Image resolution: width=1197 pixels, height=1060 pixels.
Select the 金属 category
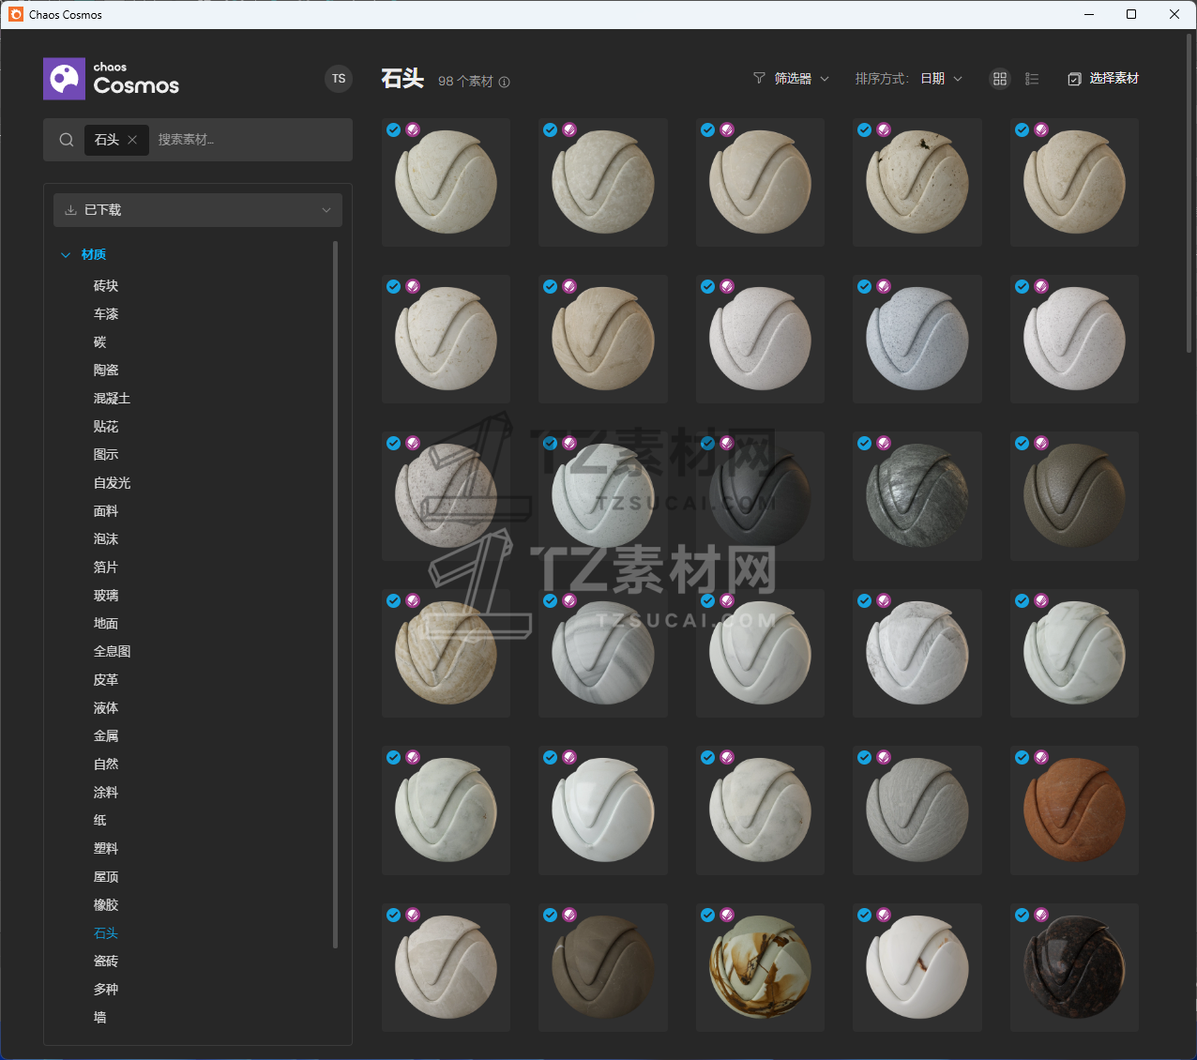106,736
